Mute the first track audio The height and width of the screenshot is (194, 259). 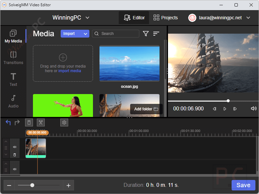tap(15, 147)
